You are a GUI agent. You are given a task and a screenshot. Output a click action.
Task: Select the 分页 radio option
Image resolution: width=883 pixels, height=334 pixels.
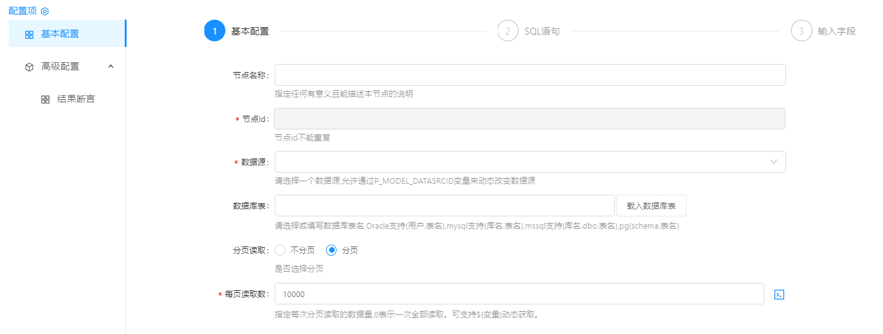[332, 250]
